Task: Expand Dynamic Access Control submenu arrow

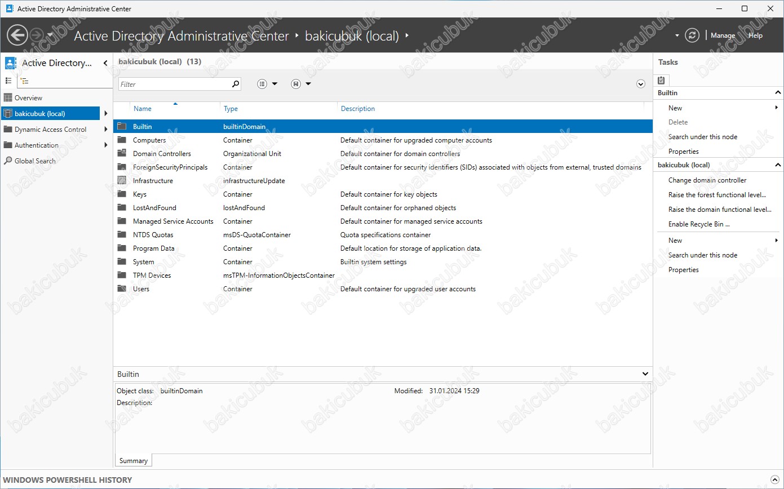Action: [x=106, y=130]
